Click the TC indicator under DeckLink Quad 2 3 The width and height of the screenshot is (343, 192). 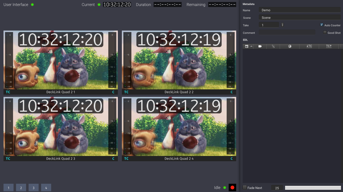coord(8,159)
